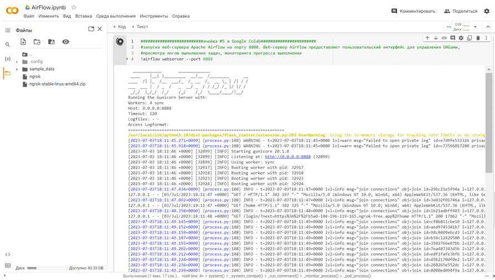
Task: Click the output area vertical scrollbar
Action: pyautogui.click(x=489, y=123)
